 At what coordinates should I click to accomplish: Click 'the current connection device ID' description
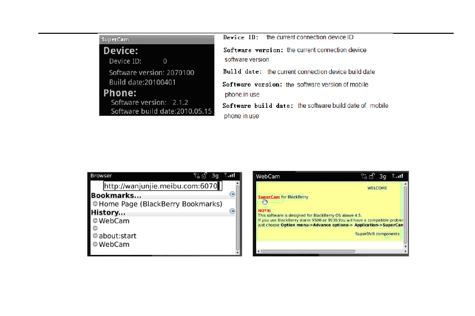coord(310,37)
